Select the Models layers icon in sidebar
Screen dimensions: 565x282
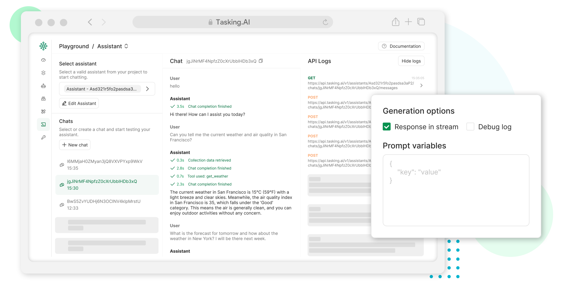43,73
